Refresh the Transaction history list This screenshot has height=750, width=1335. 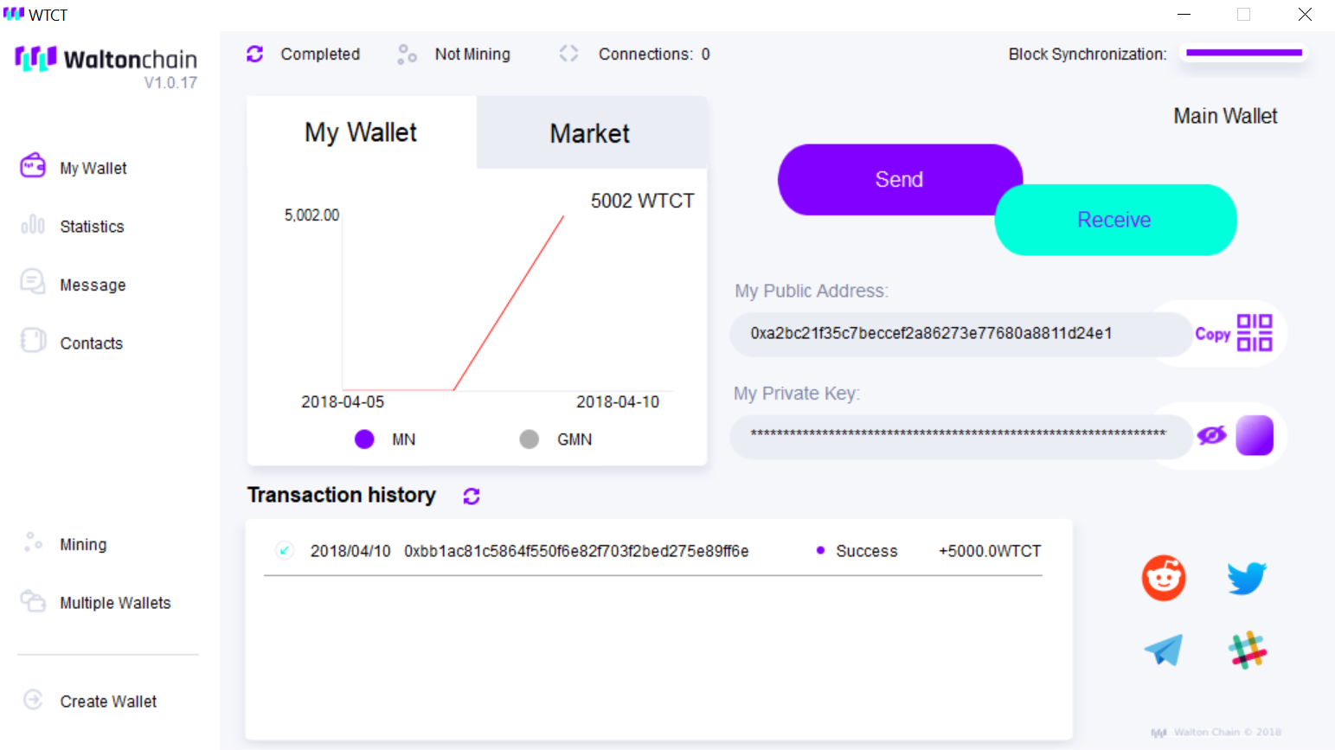[x=472, y=496]
